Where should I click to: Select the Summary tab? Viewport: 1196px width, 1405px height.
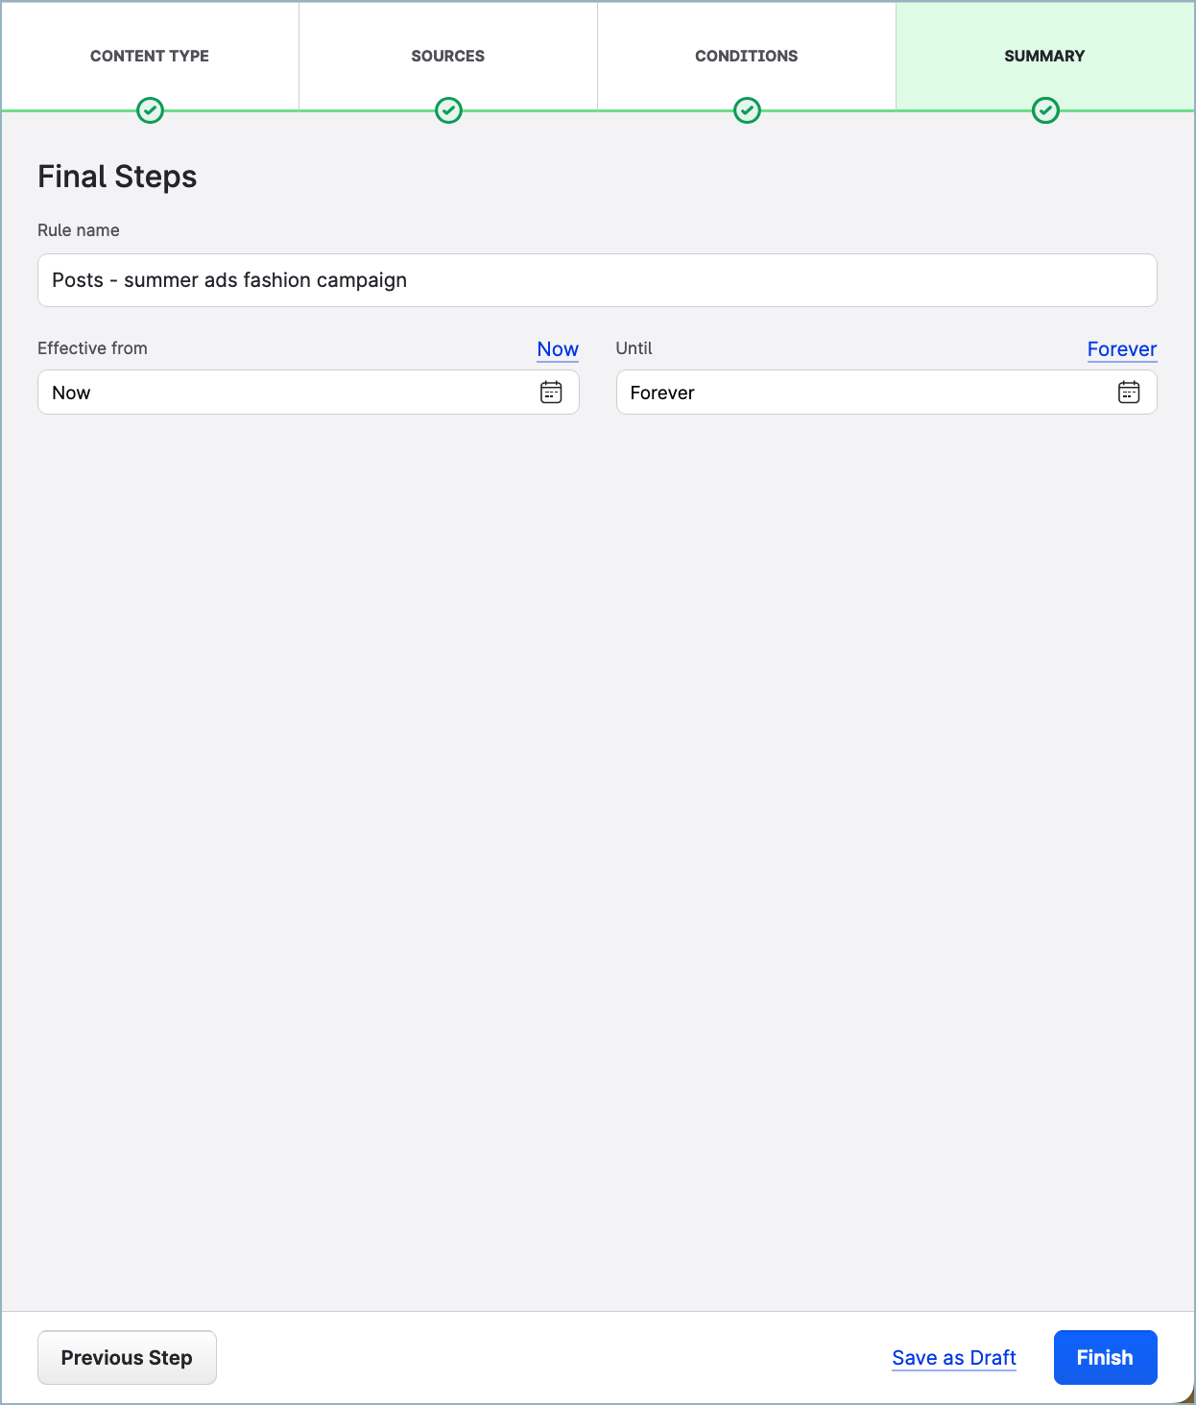point(1045,56)
